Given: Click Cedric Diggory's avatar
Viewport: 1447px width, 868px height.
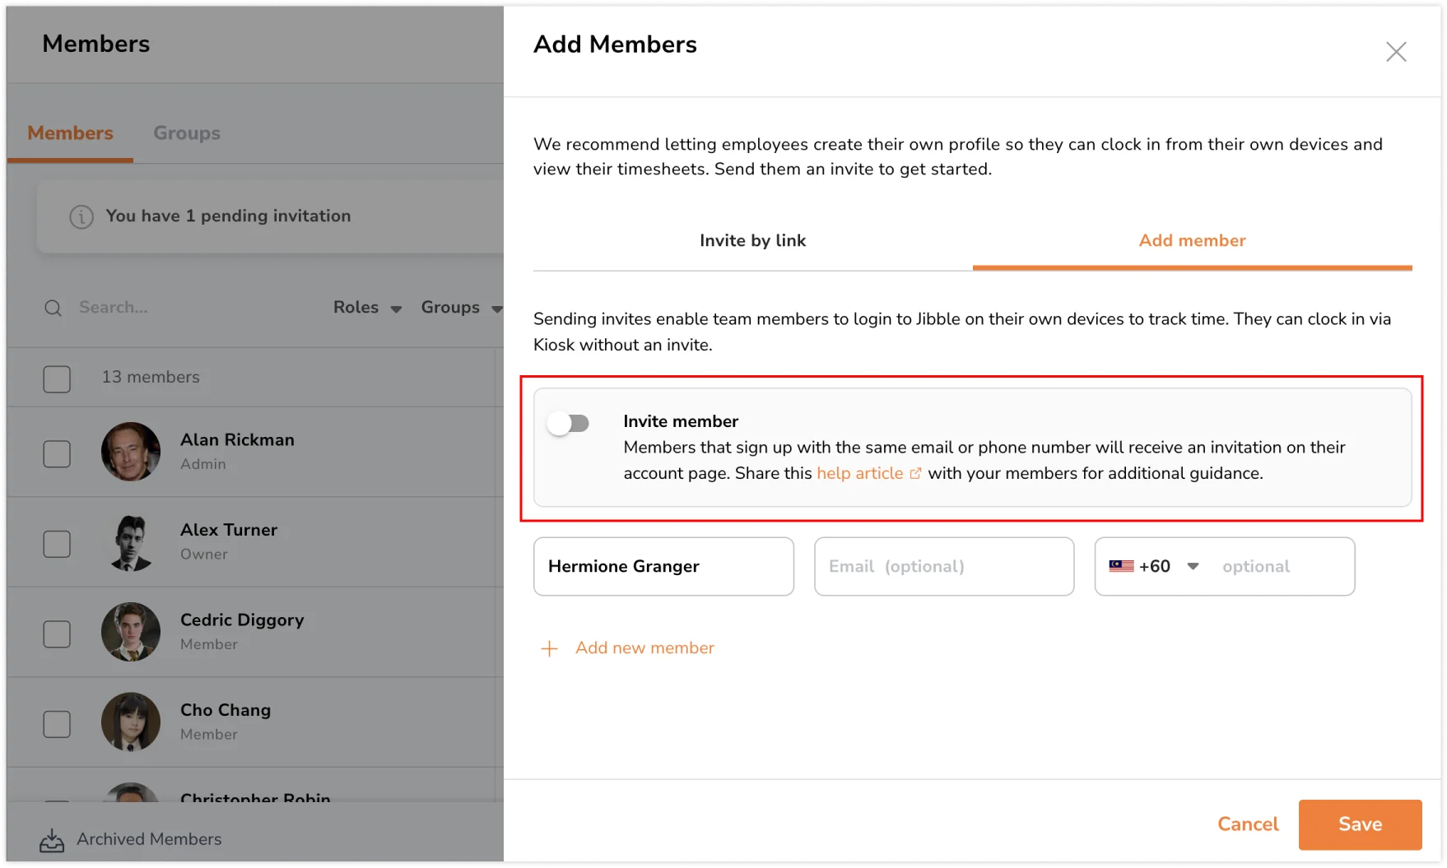Looking at the screenshot, I should coord(131,632).
